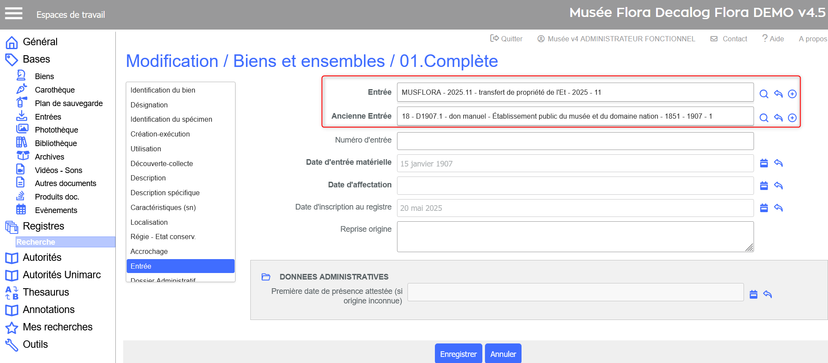
Task: Expand the Registres section in sidebar
Action: [x=43, y=226]
